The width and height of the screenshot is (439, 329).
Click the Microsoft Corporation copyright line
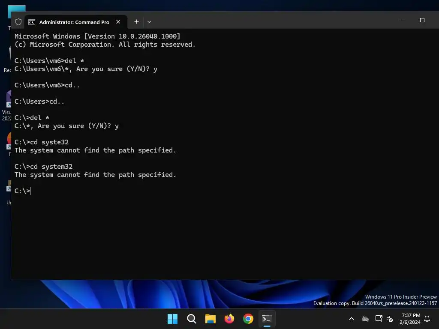pos(105,45)
